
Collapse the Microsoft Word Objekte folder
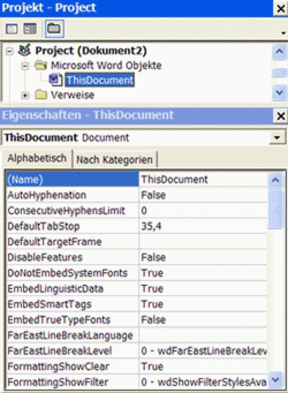[x=25, y=66]
